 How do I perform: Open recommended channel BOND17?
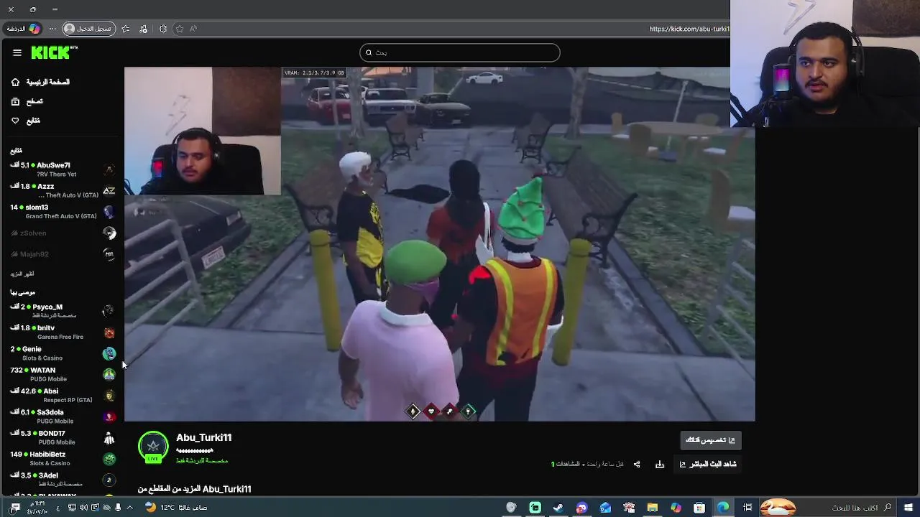pyautogui.click(x=63, y=437)
